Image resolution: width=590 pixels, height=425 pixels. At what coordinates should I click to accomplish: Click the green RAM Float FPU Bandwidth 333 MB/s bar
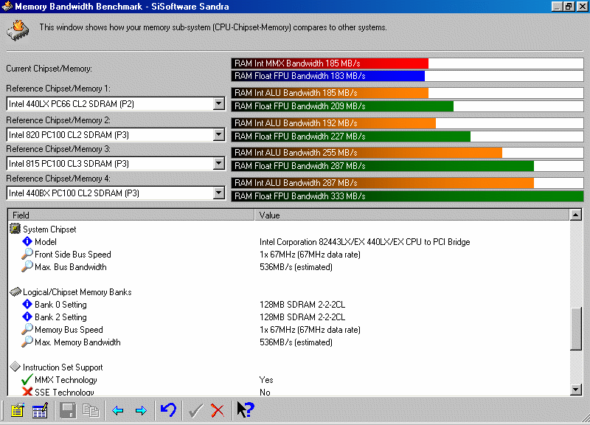pos(408,196)
